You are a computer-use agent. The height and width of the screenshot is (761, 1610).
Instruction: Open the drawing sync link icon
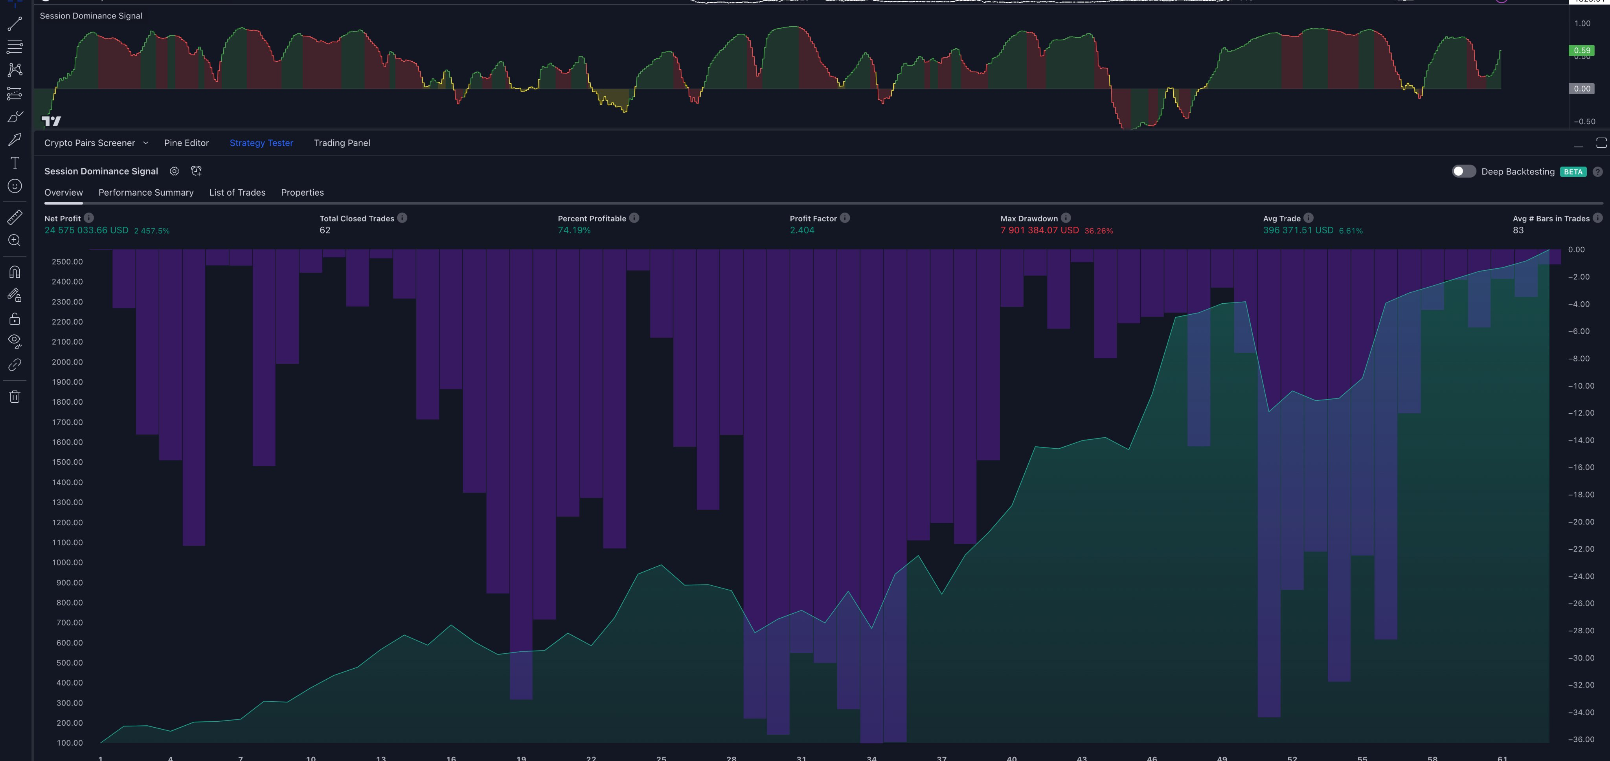15,365
